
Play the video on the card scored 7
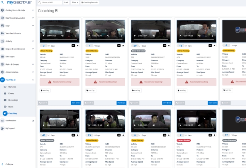[x=89, y=36]
